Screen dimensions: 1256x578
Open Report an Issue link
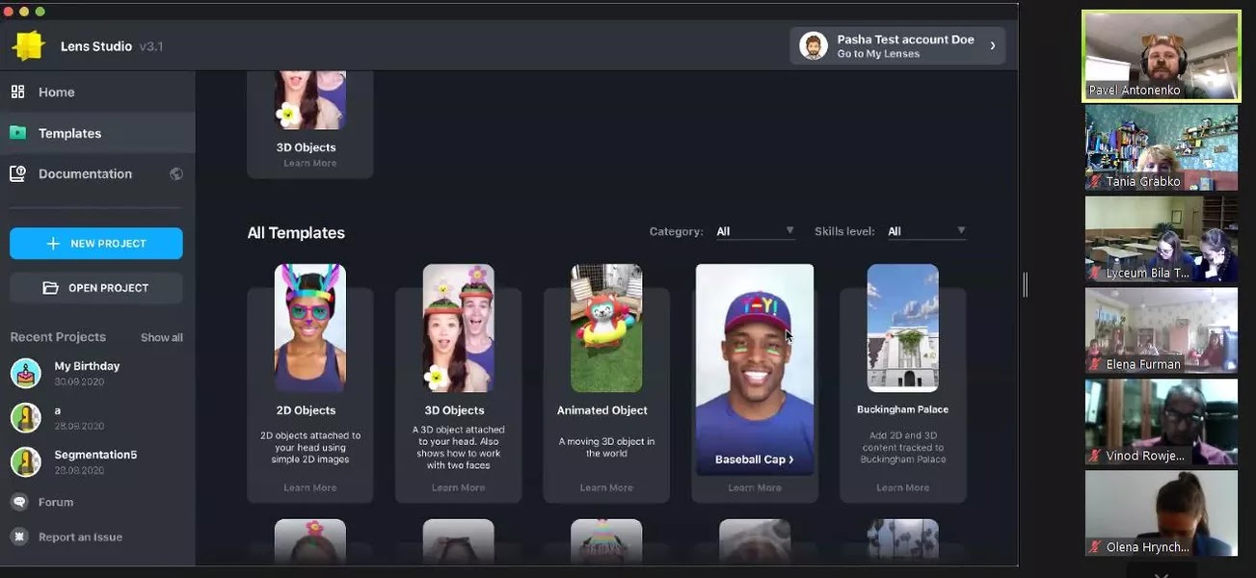(80, 537)
